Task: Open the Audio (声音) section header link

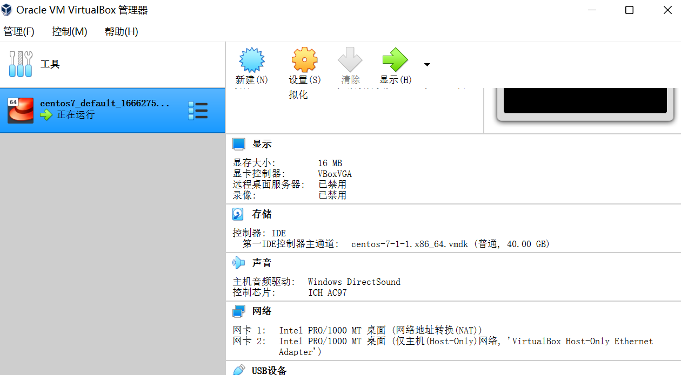Action: (262, 263)
